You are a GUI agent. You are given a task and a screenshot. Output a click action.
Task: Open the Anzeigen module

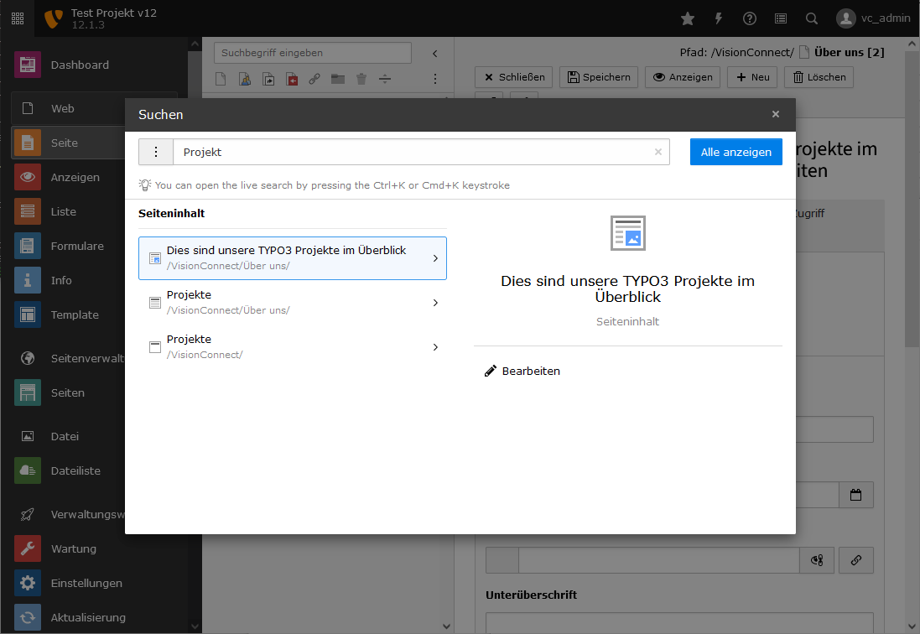[67, 177]
